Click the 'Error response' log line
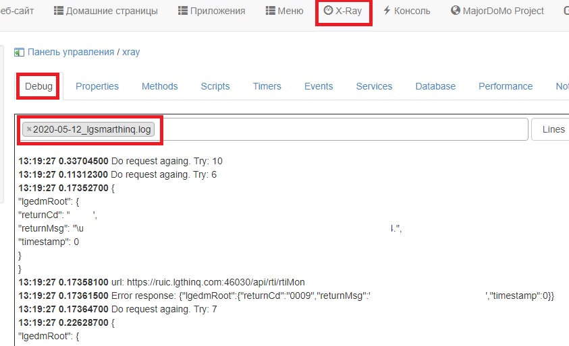 tap(287, 296)
